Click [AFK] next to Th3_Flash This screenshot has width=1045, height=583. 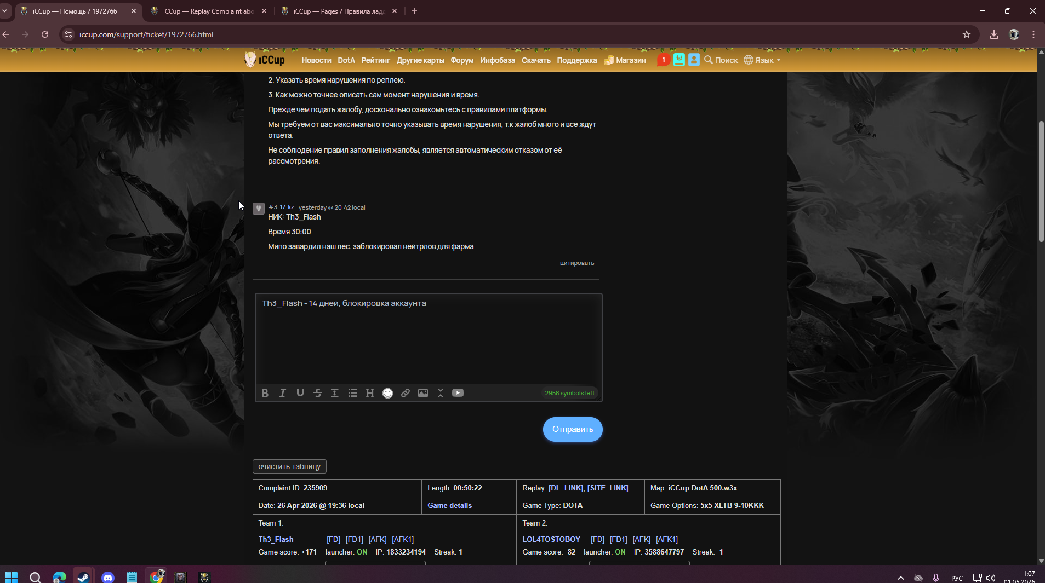click(378, 539)
